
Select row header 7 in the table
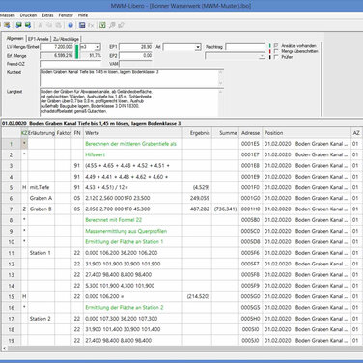11,209
